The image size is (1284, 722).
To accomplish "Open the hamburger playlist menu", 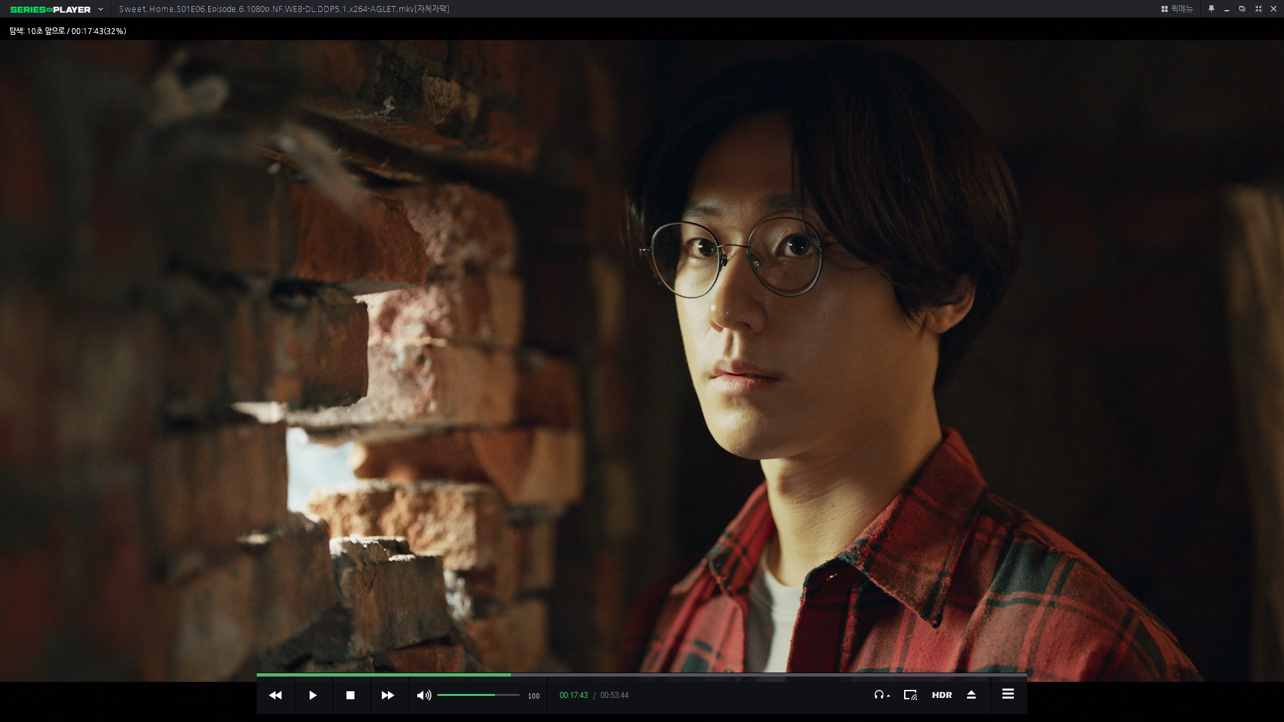I will click(1008, 695).
